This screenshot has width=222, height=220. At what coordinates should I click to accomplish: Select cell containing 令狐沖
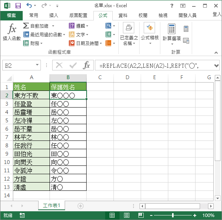click(31, 170)
